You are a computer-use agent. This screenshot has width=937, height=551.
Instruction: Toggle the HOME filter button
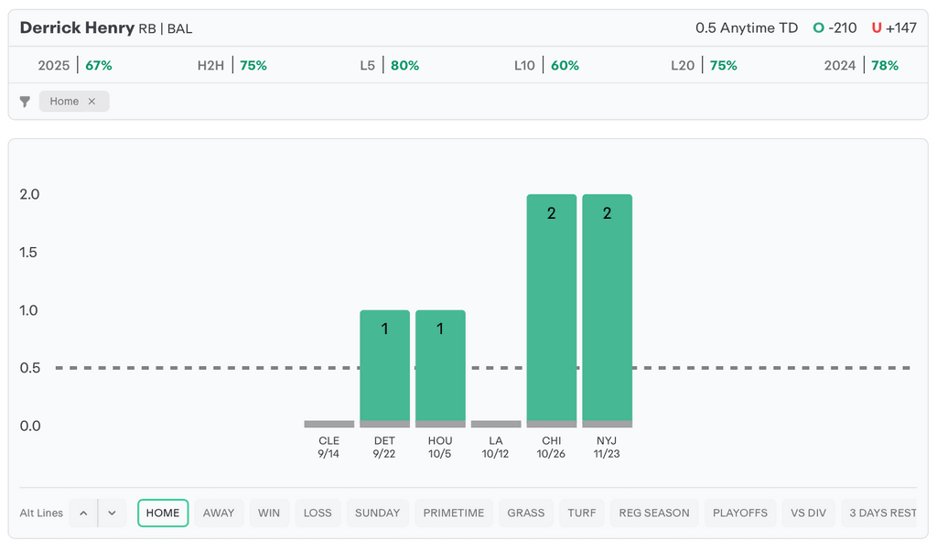pyautogui.click(x=163, y=513)
